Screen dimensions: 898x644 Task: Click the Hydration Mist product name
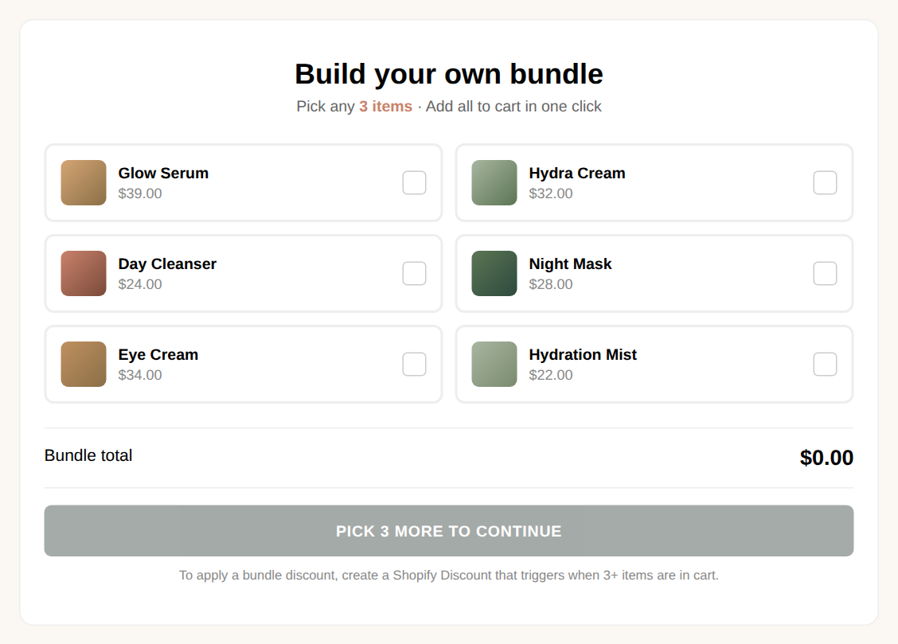click(x=583, y=355)
